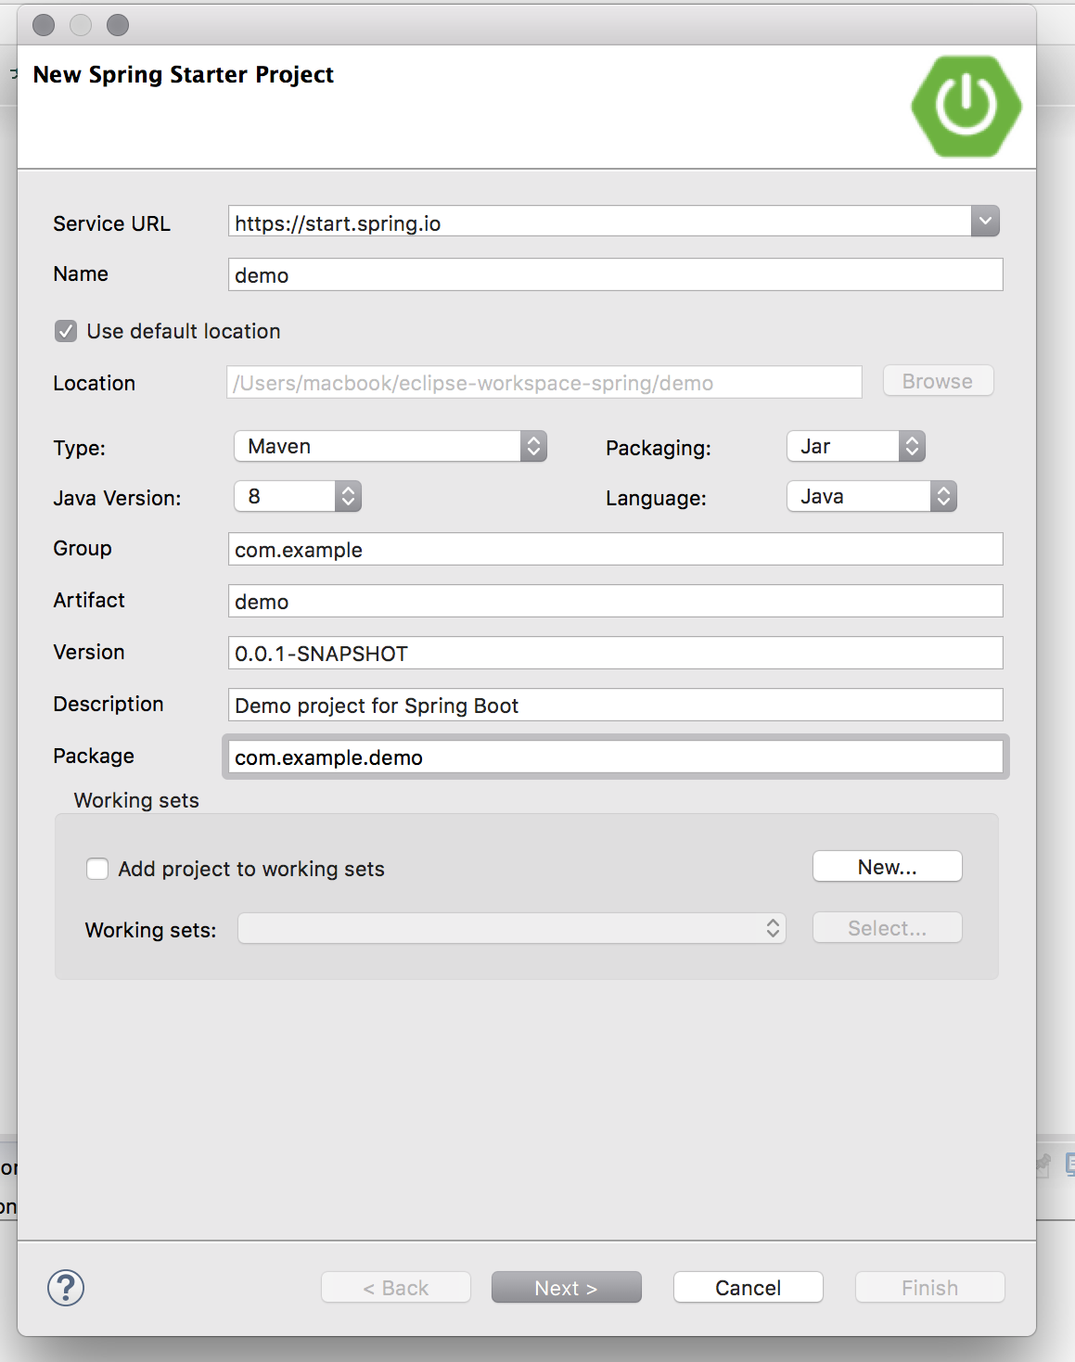This screenshot has width=1075, height=1362.
Task: Click the Package field com.example.demo
Action: tap(615, 757)
